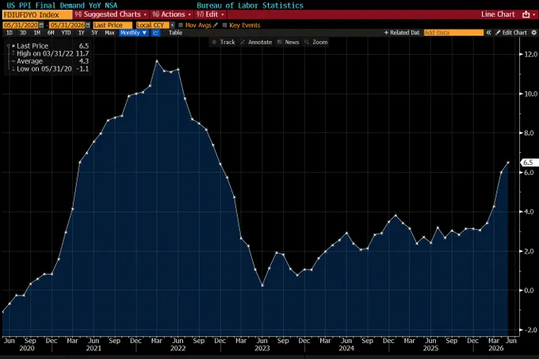This screenshot has height=359, width=539.
Task: Click the 6.5 last value axis label
Action: 529,162
